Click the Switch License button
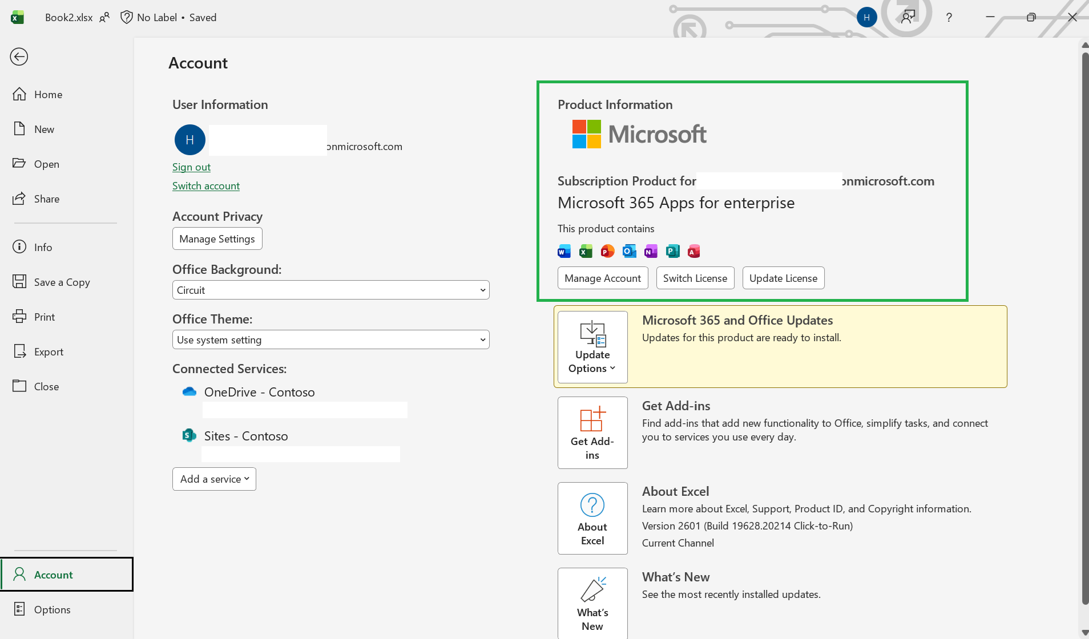 695,278
